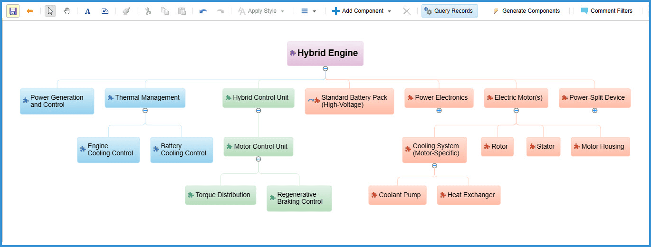Click the orange back arrow icon

click(x=30, y=11)
